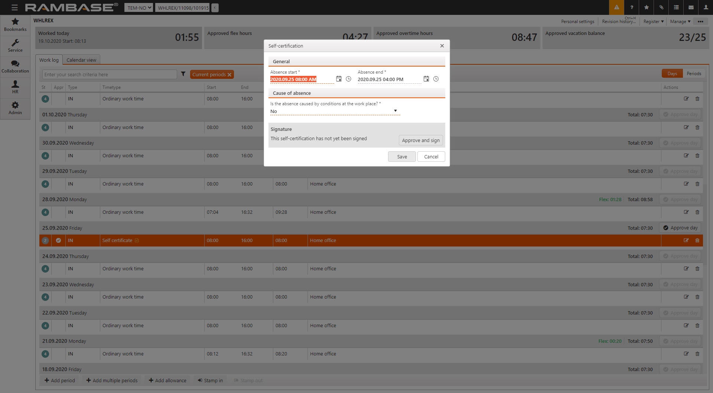Click the filter funnel icon

click(x=183, y=74)
